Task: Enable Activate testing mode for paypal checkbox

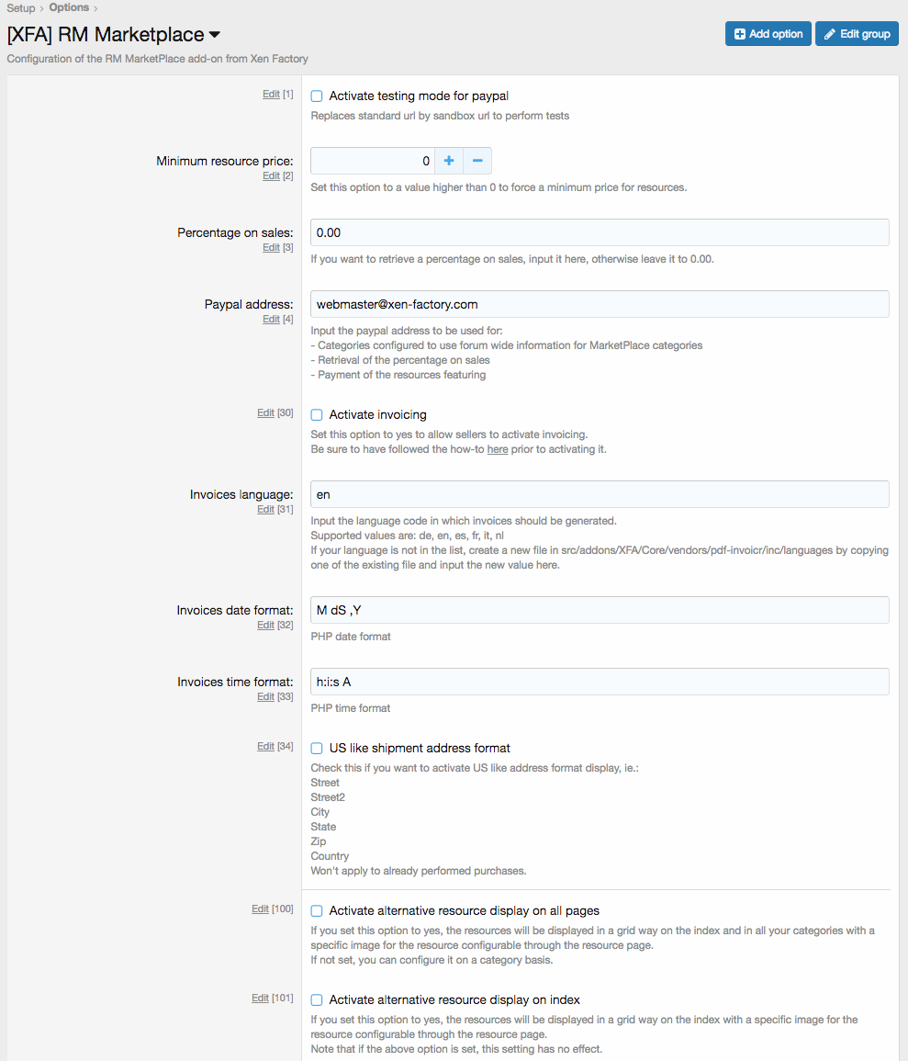Action: point(317,96)
